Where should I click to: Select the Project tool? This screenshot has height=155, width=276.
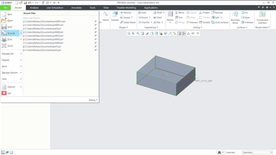(204, 12)
